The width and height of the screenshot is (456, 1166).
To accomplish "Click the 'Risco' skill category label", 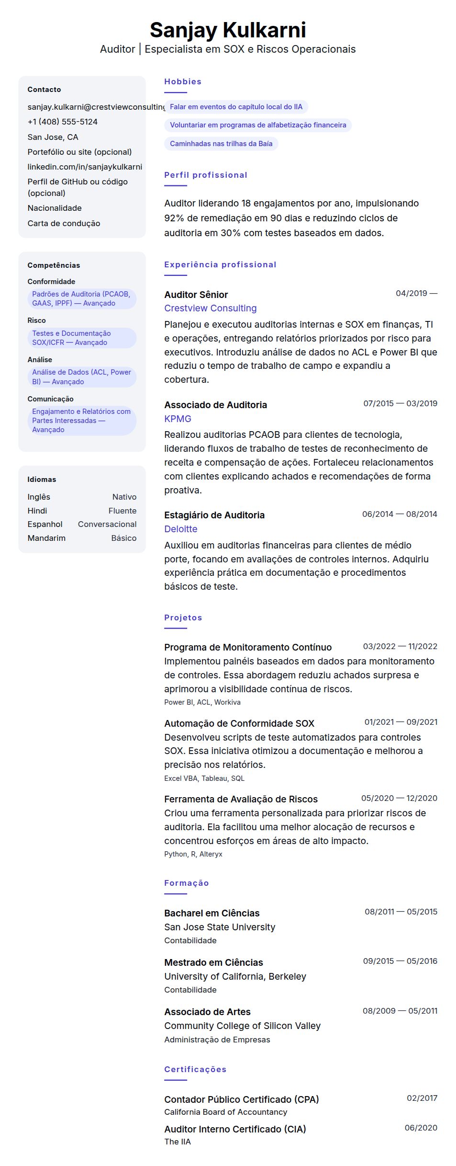I will [x=36, y=320].
